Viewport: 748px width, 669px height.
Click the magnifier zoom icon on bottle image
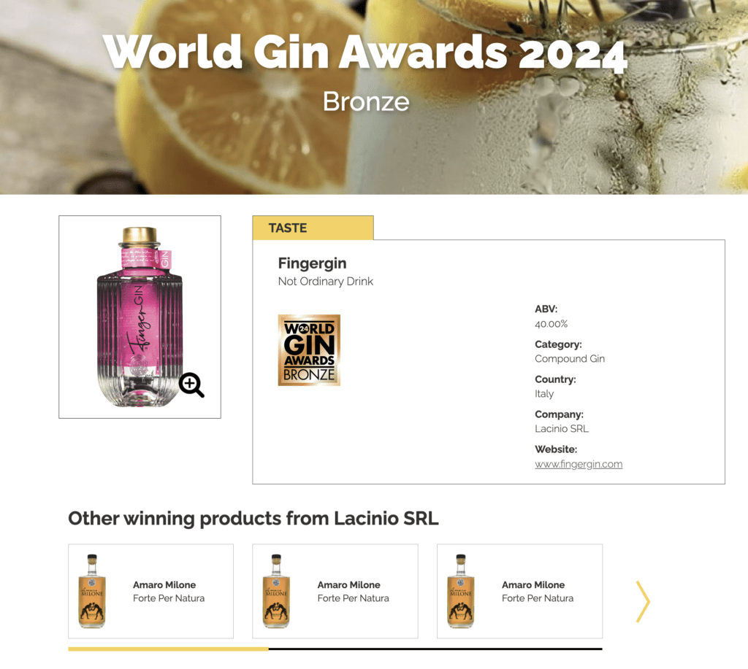[192, 385]
